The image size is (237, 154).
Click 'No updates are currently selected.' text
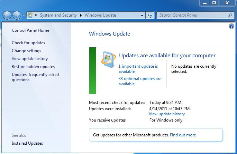click(x=194, y=69)
